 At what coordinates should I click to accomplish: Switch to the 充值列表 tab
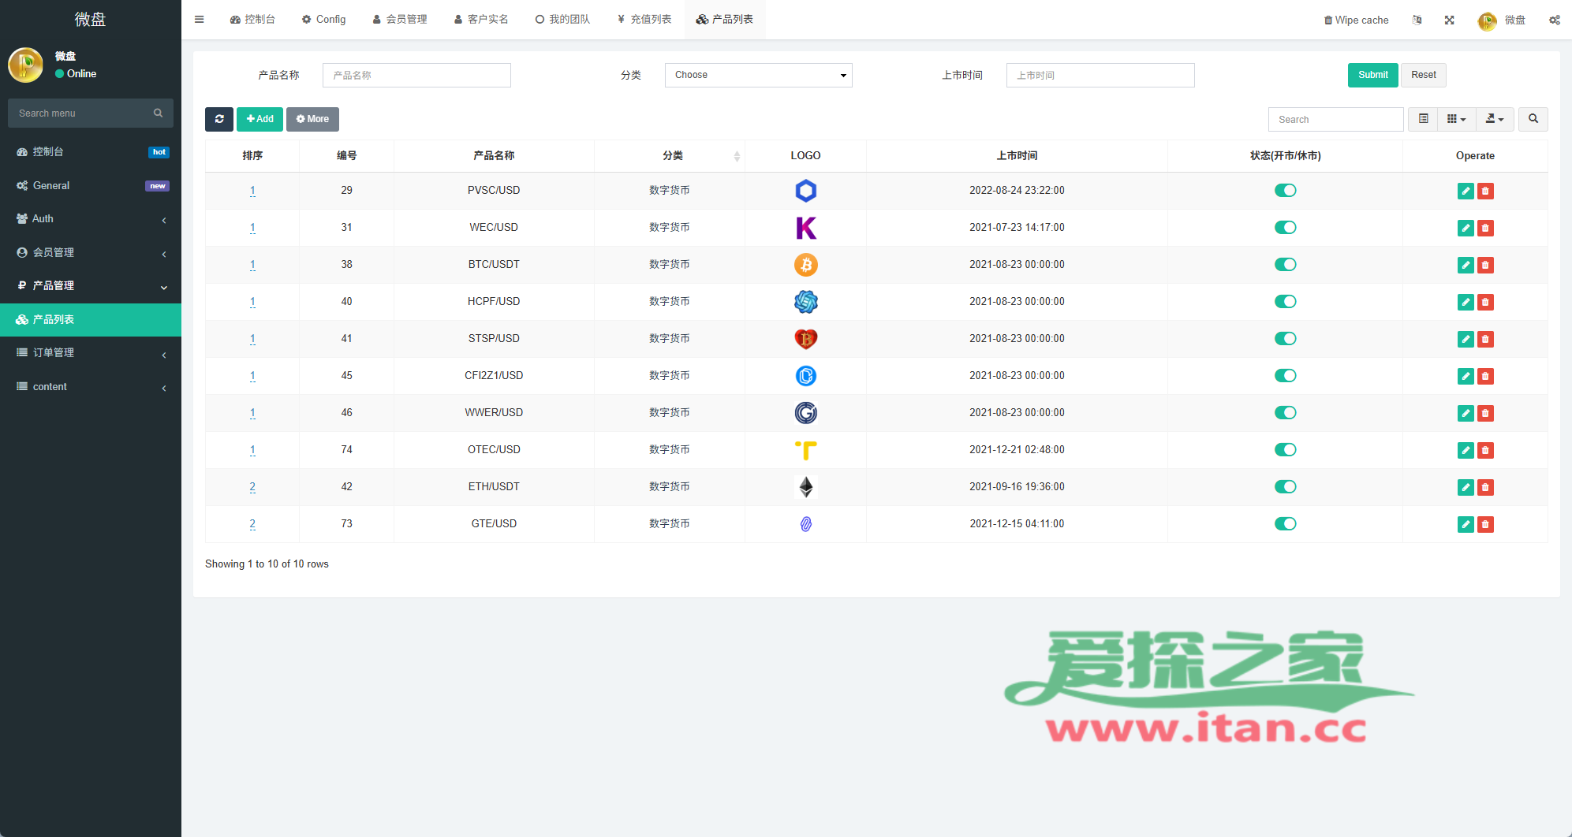644,20
